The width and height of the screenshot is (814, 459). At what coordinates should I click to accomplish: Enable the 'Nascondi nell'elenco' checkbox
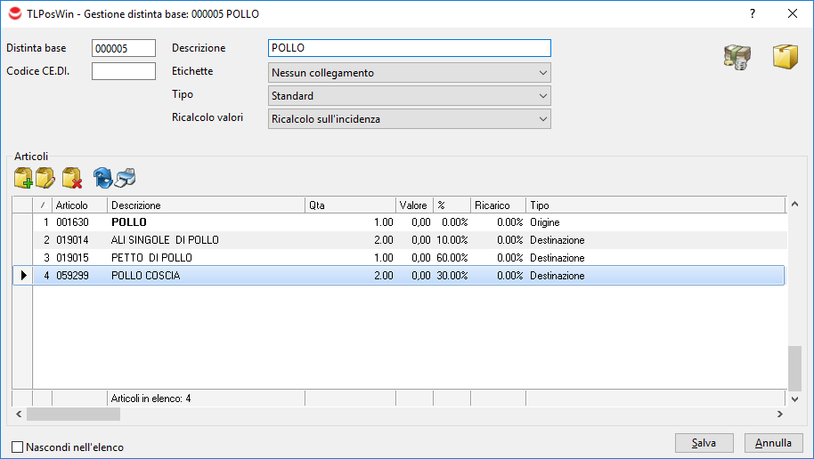pyautogui.click(x=18, y=447)
